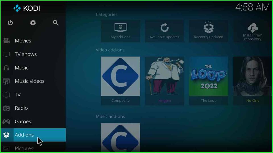This screenshot has height=153, width=273.
Task: Select Games menu item
Action: [33, 122]
